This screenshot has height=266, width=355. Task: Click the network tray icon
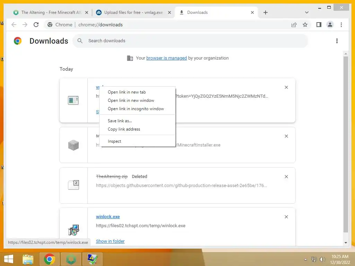(314, 259)
